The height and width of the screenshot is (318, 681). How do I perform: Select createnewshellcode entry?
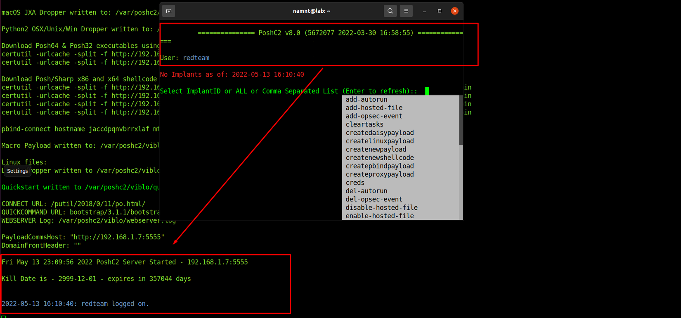click(x=400, y=158)
